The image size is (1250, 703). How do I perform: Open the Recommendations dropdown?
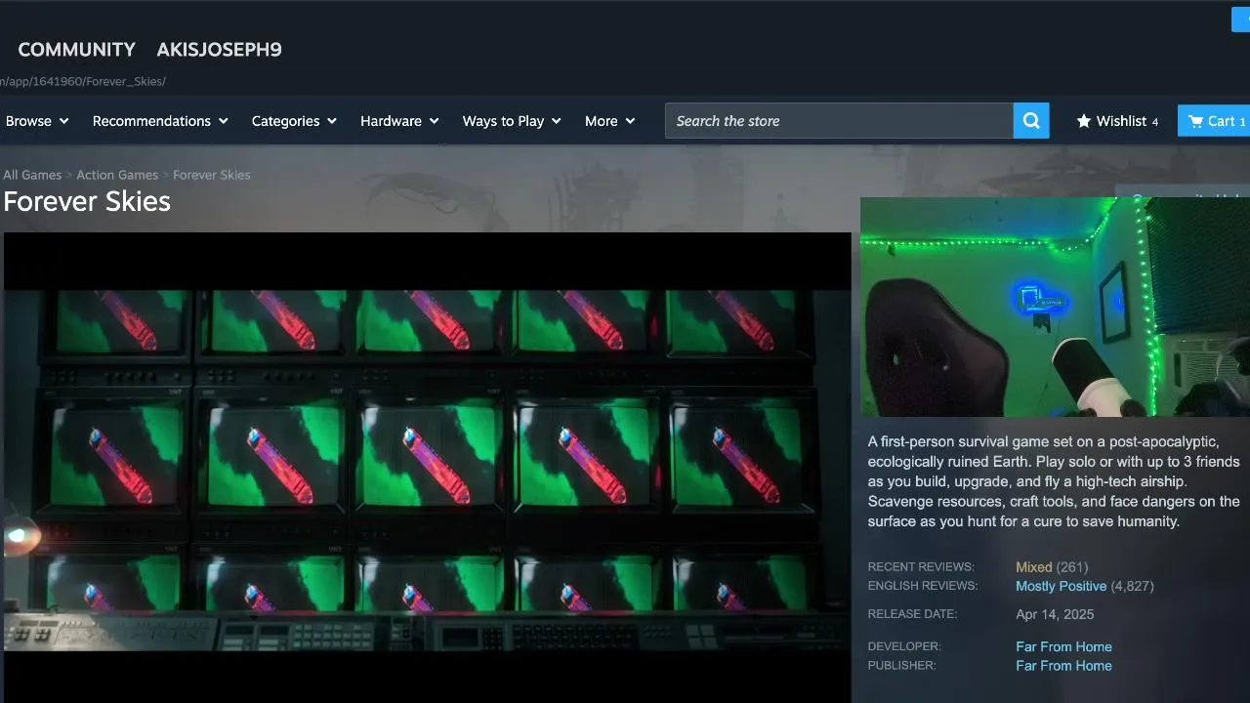pos(160,121)
